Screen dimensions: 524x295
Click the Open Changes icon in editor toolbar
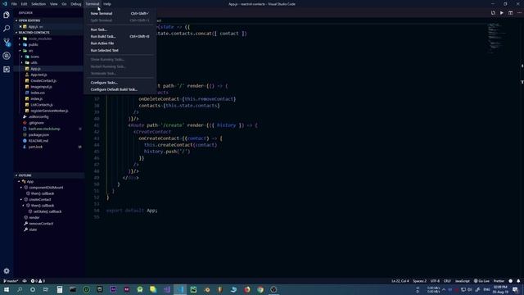click(x=493, y=13)
